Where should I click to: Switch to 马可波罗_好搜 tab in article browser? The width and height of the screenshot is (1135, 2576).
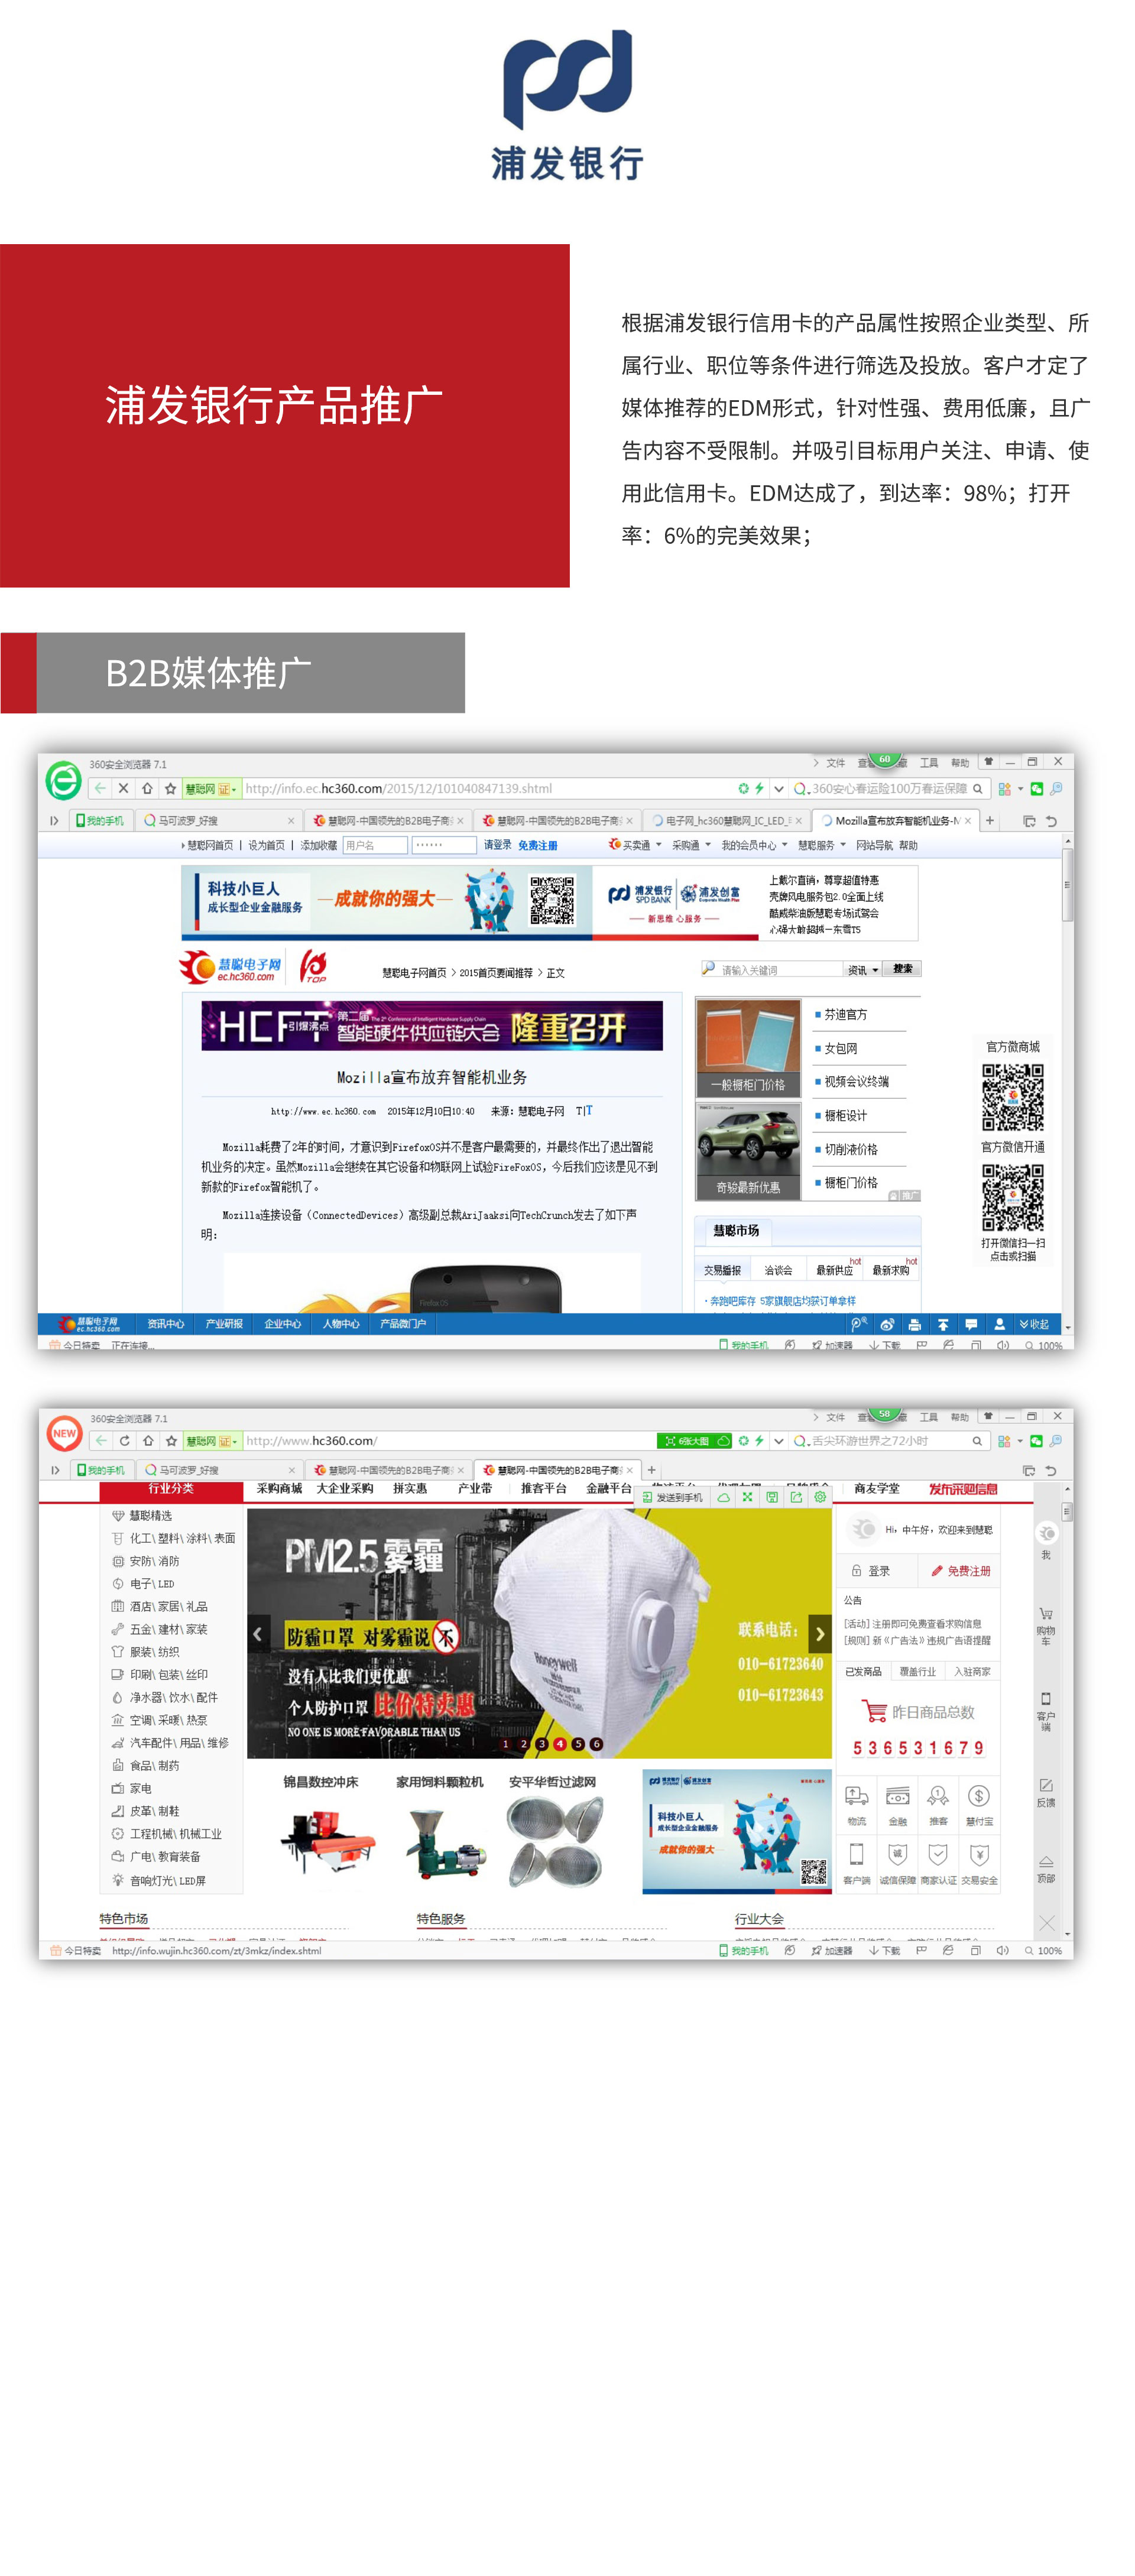pos(219,820)
